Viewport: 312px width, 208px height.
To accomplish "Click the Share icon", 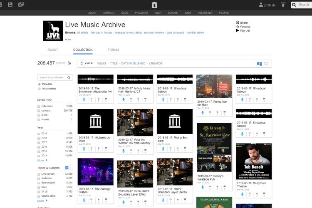I will coord(238,23).
